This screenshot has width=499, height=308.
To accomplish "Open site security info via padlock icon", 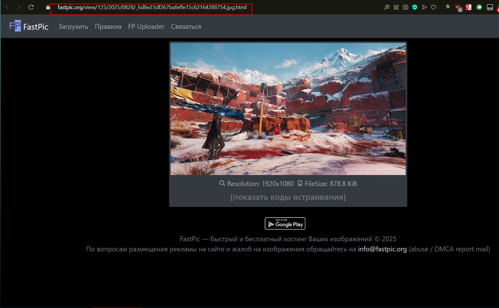I will point(48,7).
